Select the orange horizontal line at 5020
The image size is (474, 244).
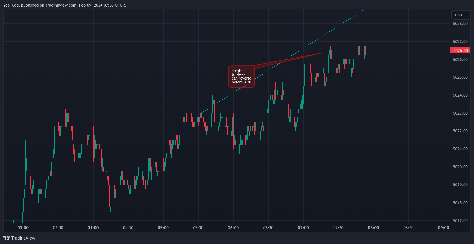[x=227, y=167]
